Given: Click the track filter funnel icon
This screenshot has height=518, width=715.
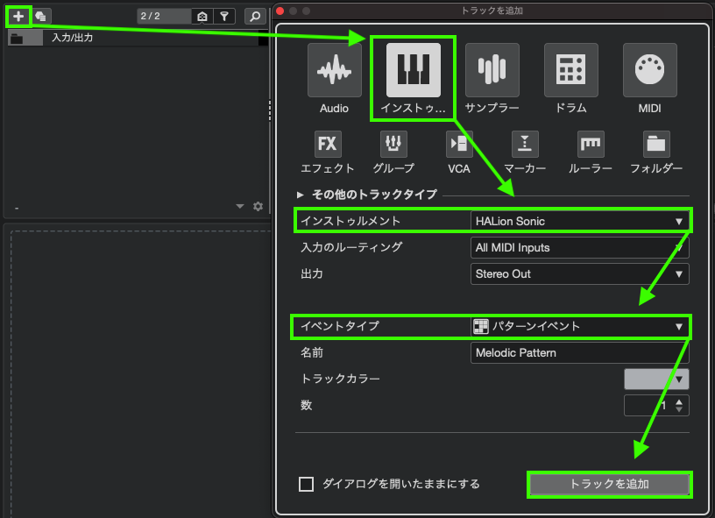Looking at the screenshot, I should [224, 17].
